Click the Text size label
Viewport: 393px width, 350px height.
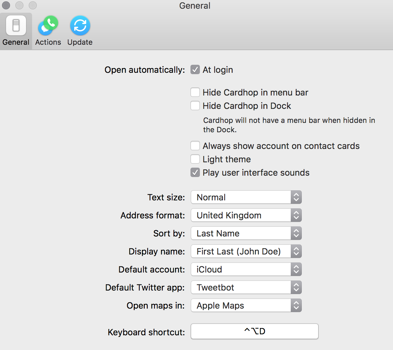coord(166,197)
